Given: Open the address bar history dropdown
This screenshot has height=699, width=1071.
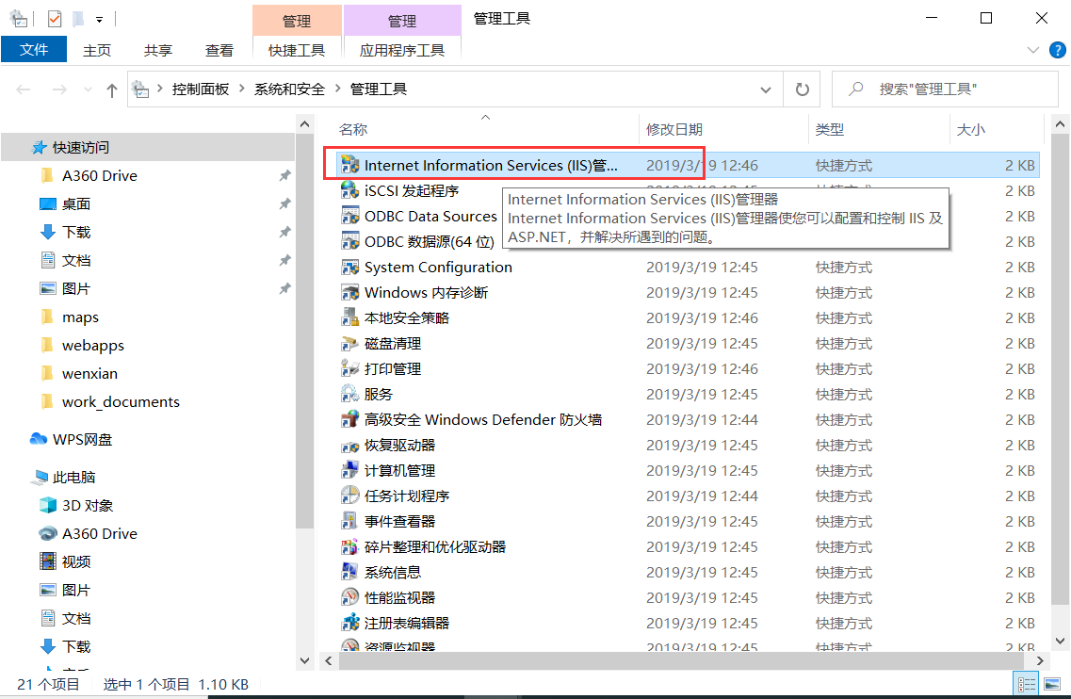Looking at the screenshot, I should (765, 88).
